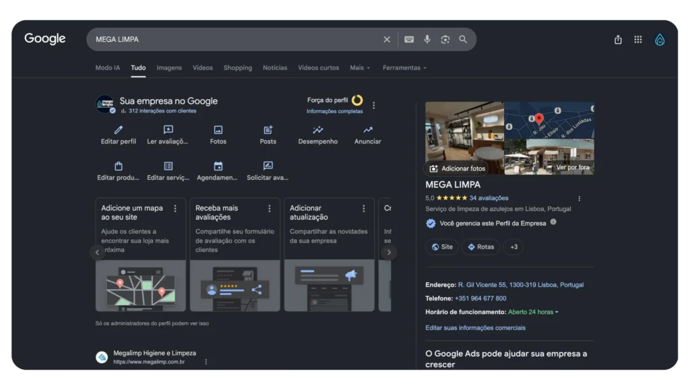Open business profile three-dot menu
Viewport: 690px width, 390px height.
click(x=373, y=106)
